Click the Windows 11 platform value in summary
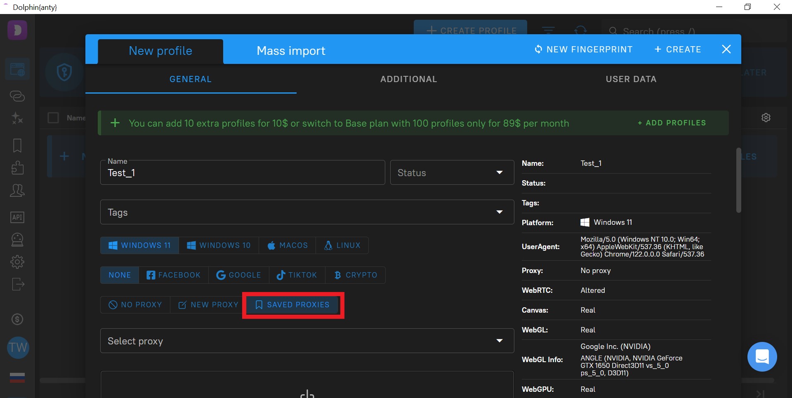 click(606, 222)
